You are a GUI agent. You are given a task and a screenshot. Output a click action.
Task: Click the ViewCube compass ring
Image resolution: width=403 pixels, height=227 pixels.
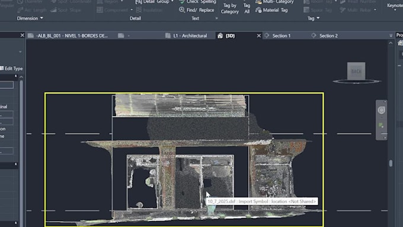point(357,81)
